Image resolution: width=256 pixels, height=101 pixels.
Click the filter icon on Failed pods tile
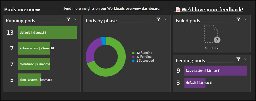pos(238,20)
